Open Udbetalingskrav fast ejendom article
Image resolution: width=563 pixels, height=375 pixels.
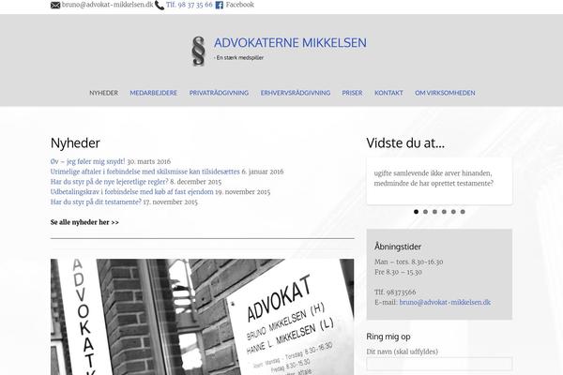(x=132, y=191)
